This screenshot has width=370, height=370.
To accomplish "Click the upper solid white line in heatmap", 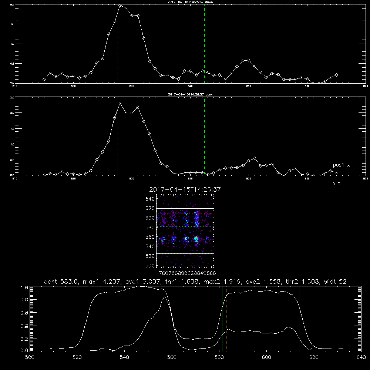I will pyautogui.click(x=185, y=208).
